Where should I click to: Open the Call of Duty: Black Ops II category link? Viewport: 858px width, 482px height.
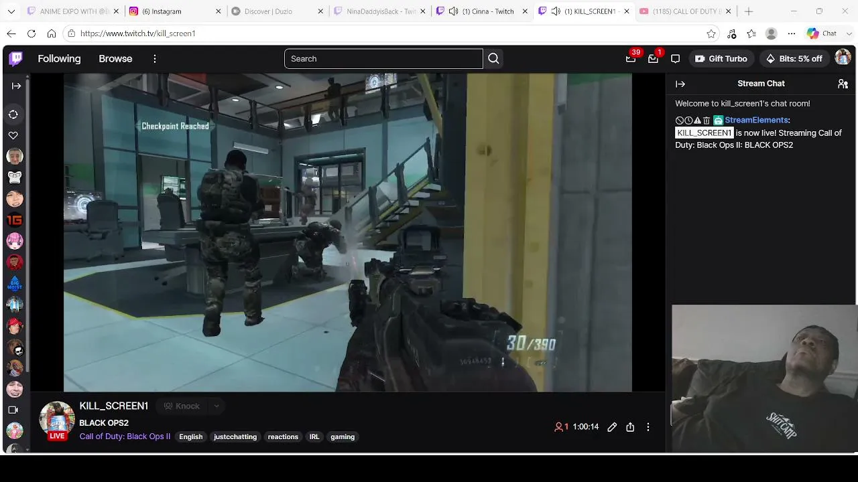click(x=125, y=436)
